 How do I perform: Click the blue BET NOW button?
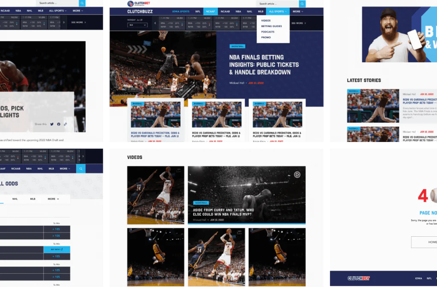point(57,249)
